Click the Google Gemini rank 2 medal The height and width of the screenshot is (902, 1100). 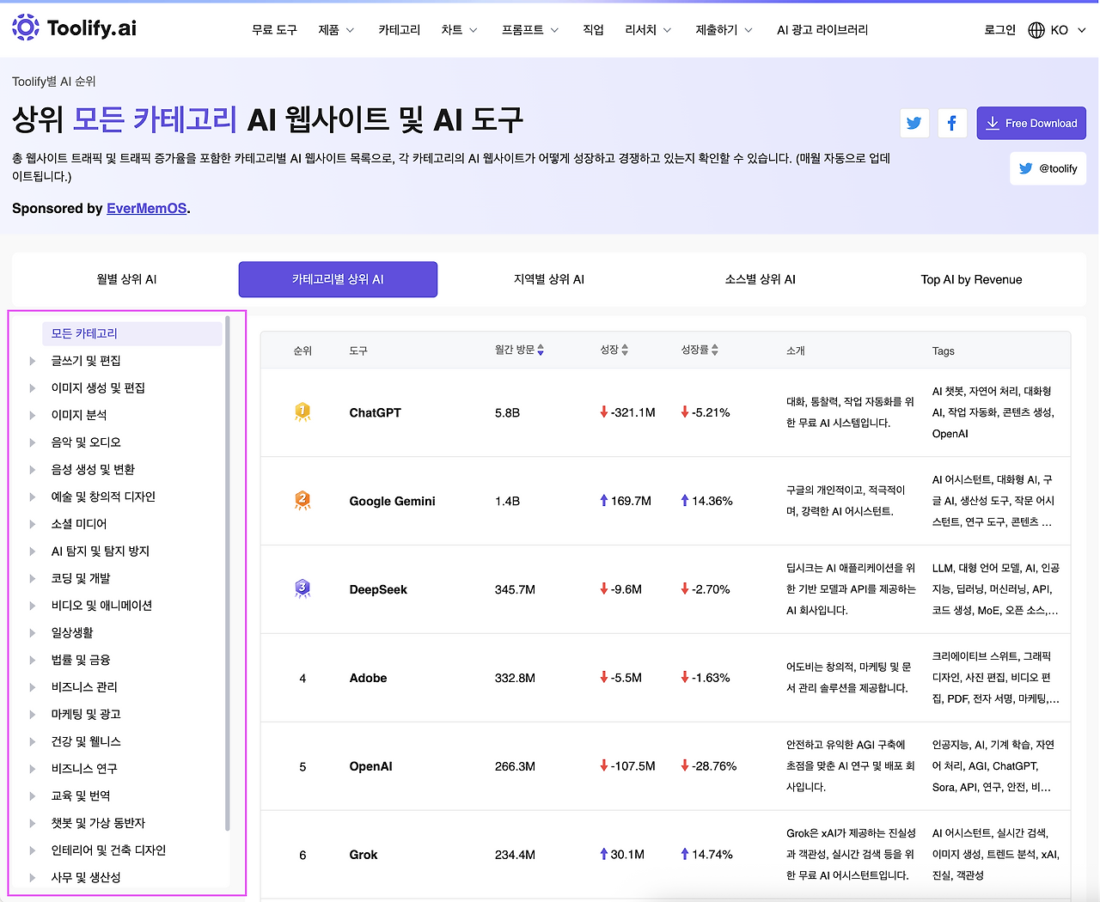point(302,501)
